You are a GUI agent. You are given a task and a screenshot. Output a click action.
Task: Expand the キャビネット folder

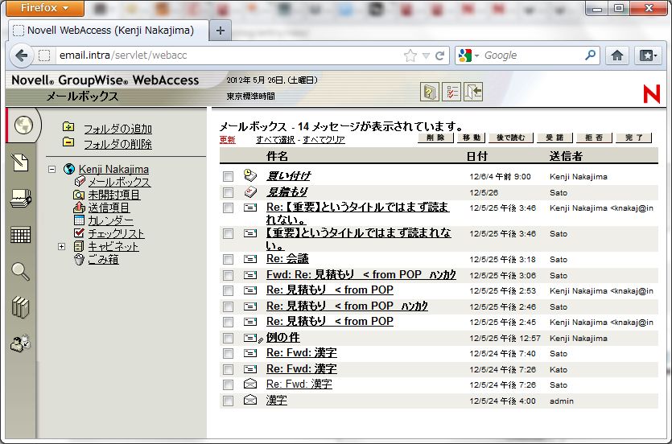tap(62, 247)
